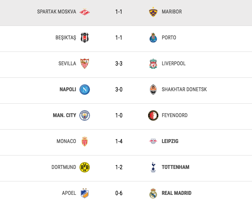
Task: Click the Spartak Moskva club crest
Action: (x=85, y=12)
